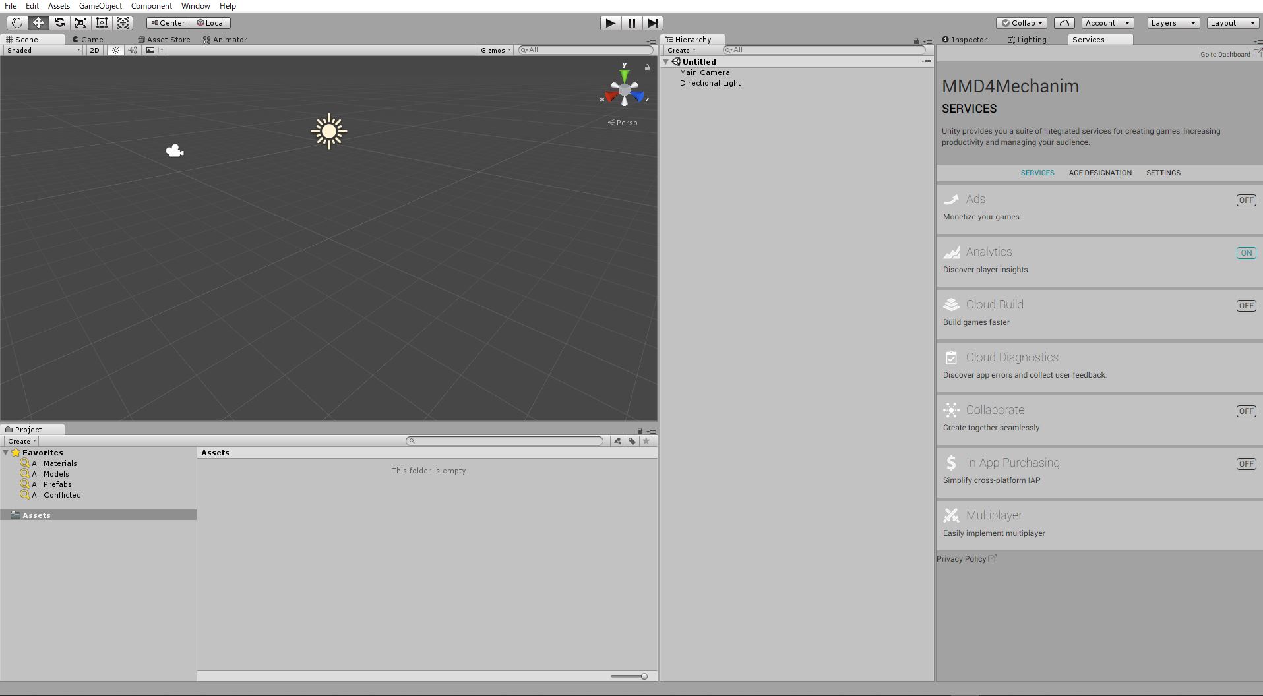Viewport: 1263px width, 696px height.
Task: Select the Hand tool
Action: pyautogui.click(x=17, y=23)
